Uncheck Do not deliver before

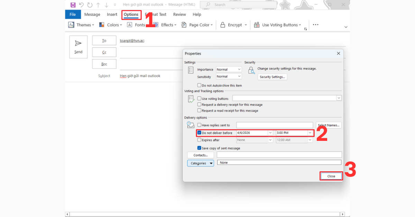[x=199, y=133]
